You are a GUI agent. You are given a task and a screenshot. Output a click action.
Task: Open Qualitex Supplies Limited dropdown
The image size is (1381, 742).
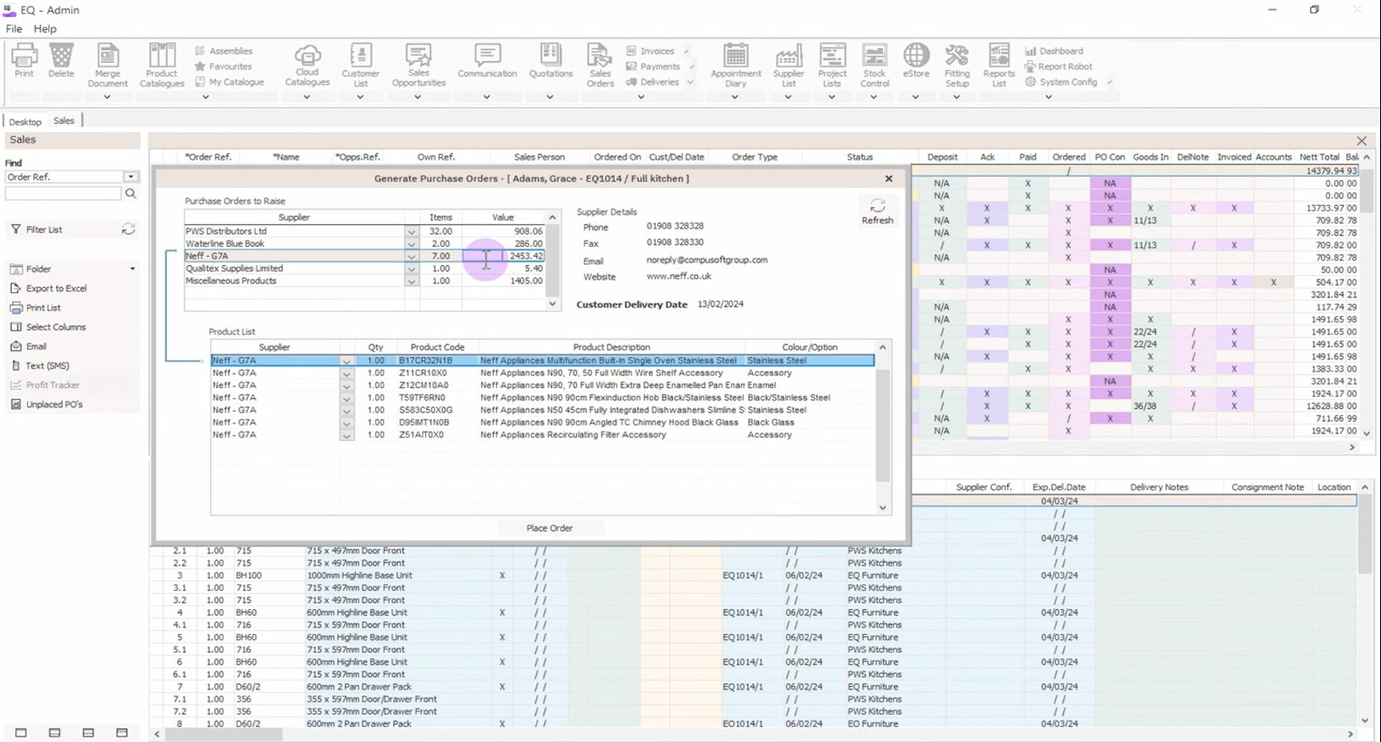(411, 269)
